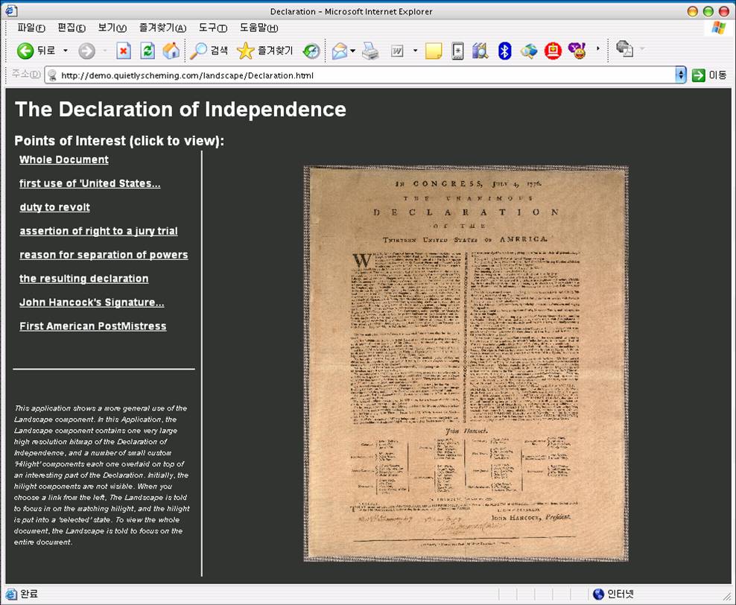This screenshot has width=736, height=605.
Task: Click the window resize grip in status bar
Action: (x=728, y=597)
